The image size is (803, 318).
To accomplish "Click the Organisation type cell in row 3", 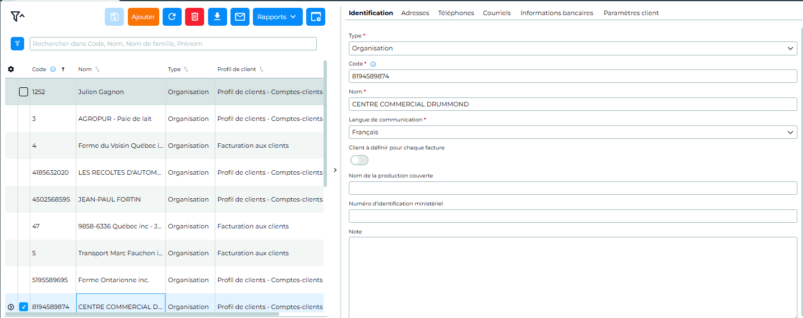I will point(190,119).
